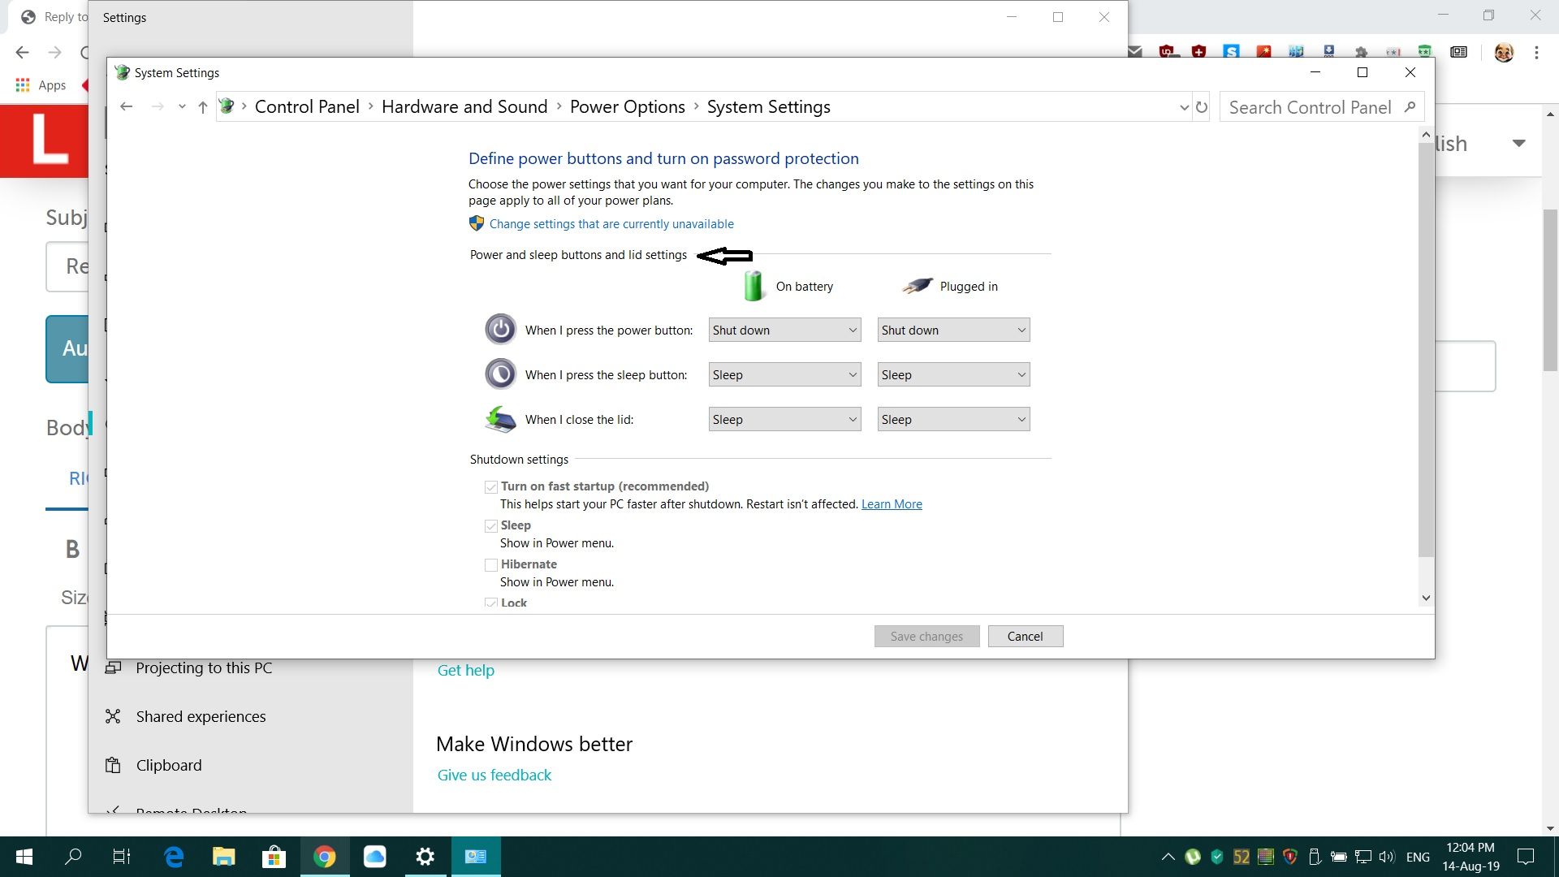Click the UAC shield next to unavailable settings link

tap(477, 223)
